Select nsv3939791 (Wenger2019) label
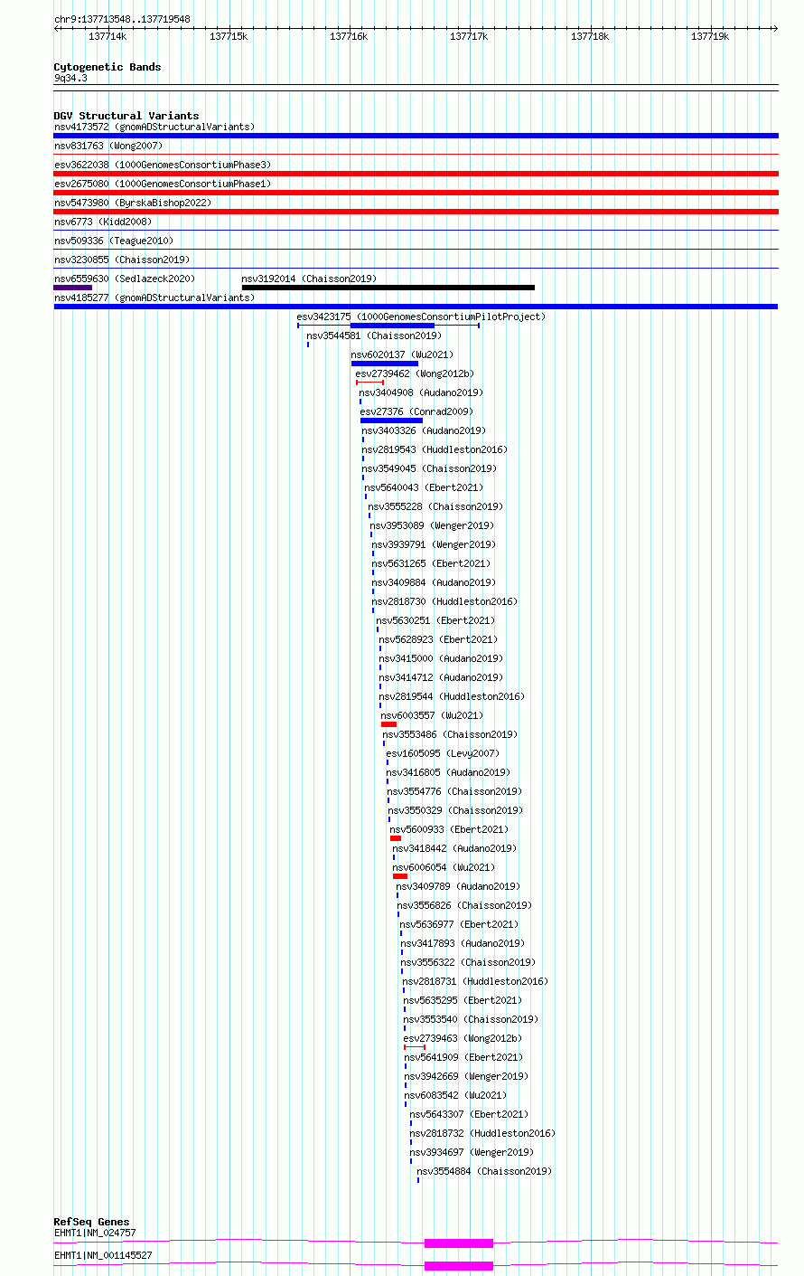This screenshot has height=1276, width=804. click(x=434, y=544)
